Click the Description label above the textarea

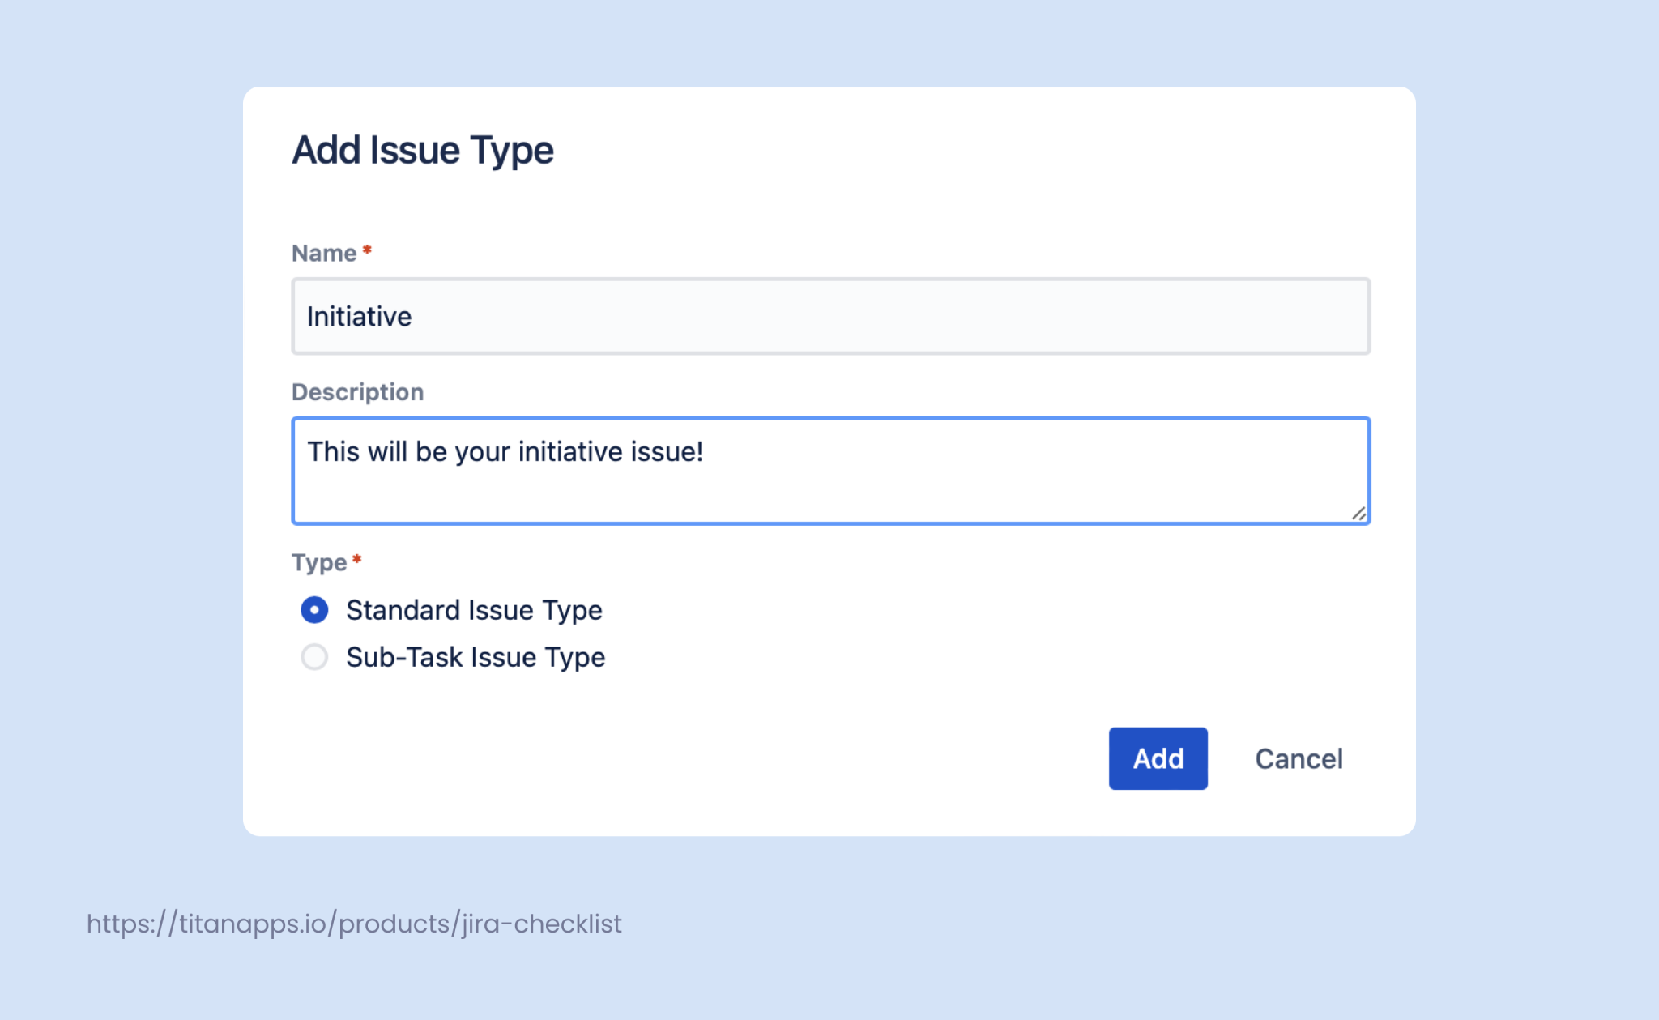click(357, 392)
